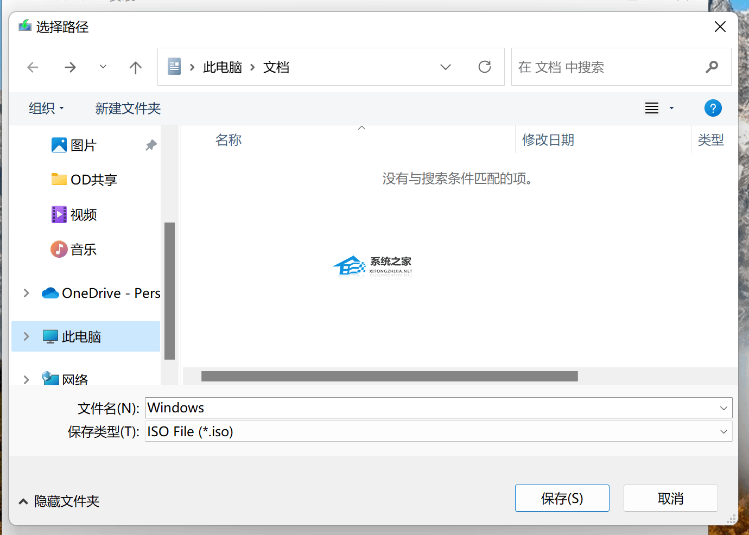Click the pin icon next to 图片
This screenshot has width=749, height=535.
[150, 145]
